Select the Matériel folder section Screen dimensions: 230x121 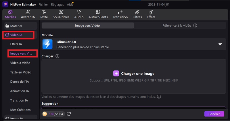[x=21, y=26]
